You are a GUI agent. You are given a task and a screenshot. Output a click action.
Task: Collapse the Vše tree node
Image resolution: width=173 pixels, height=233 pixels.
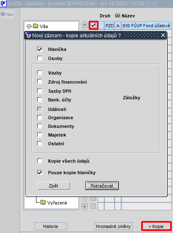pyautogui.click(x=29, y=26)
